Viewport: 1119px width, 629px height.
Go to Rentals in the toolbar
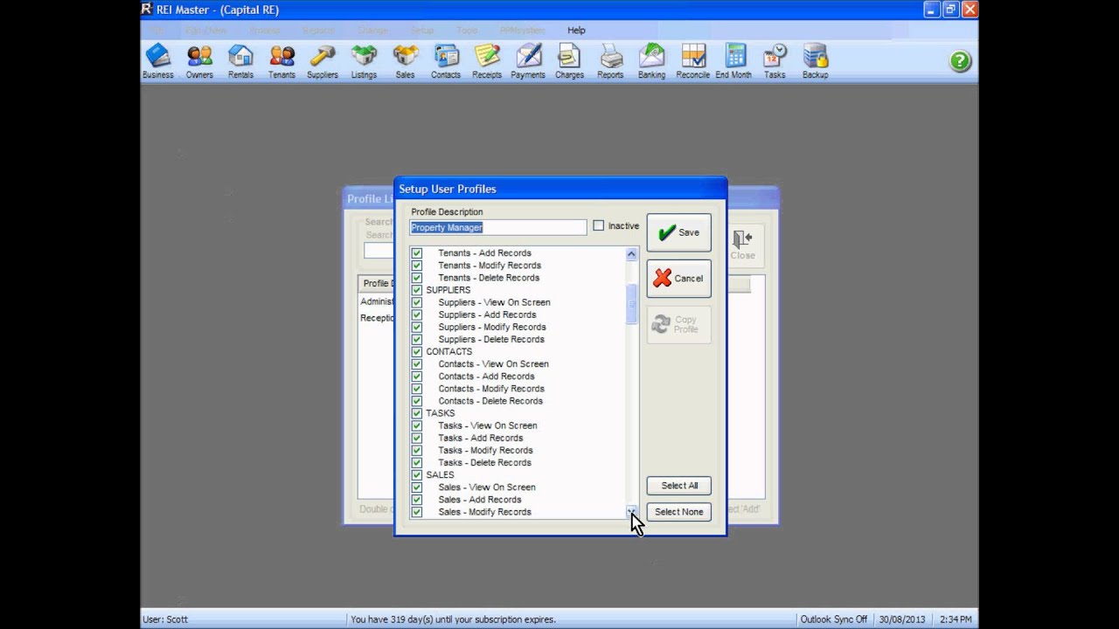click(x=240, y=61)
